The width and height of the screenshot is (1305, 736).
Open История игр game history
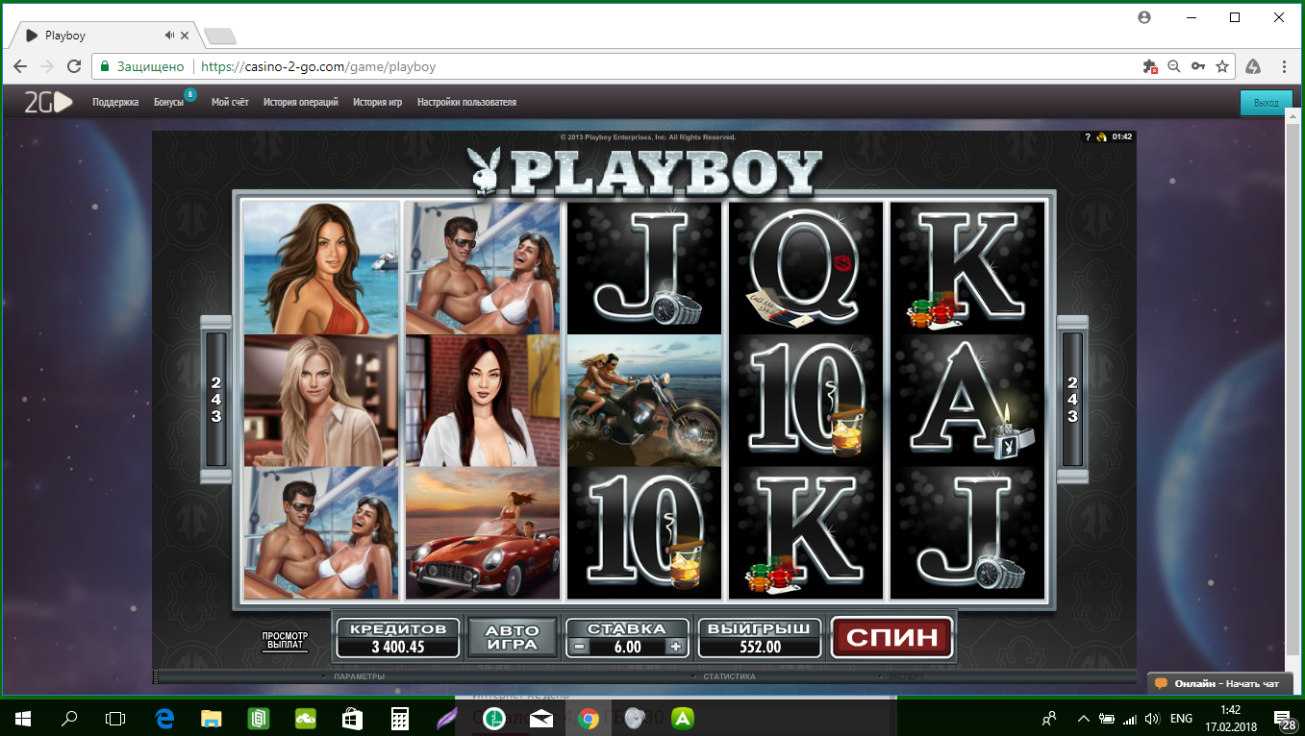coord(377,102)
